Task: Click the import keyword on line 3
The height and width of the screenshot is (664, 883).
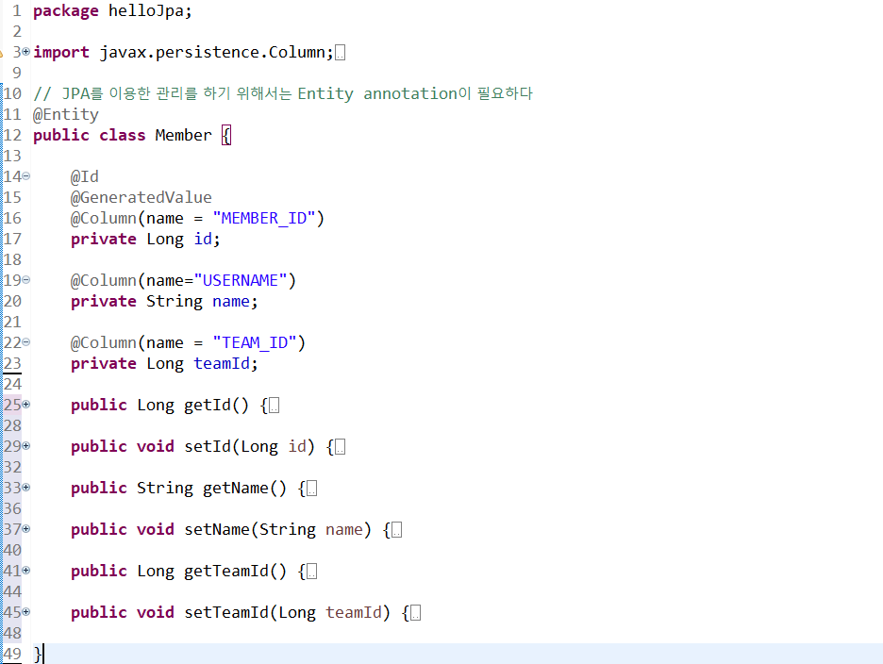Action: [x=60, y=53]
